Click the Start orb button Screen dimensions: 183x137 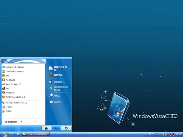click(5, 134)
